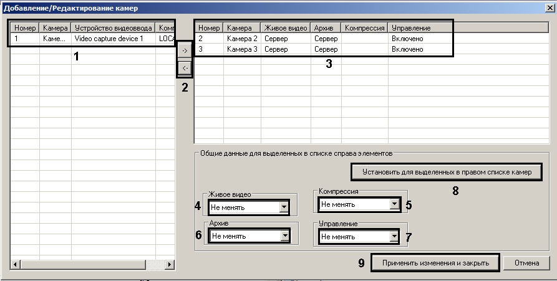Image resolution: width=557 pixels, height=281 pixels.
Task: Click the Отмена button
Action: (x=526, y=263)
